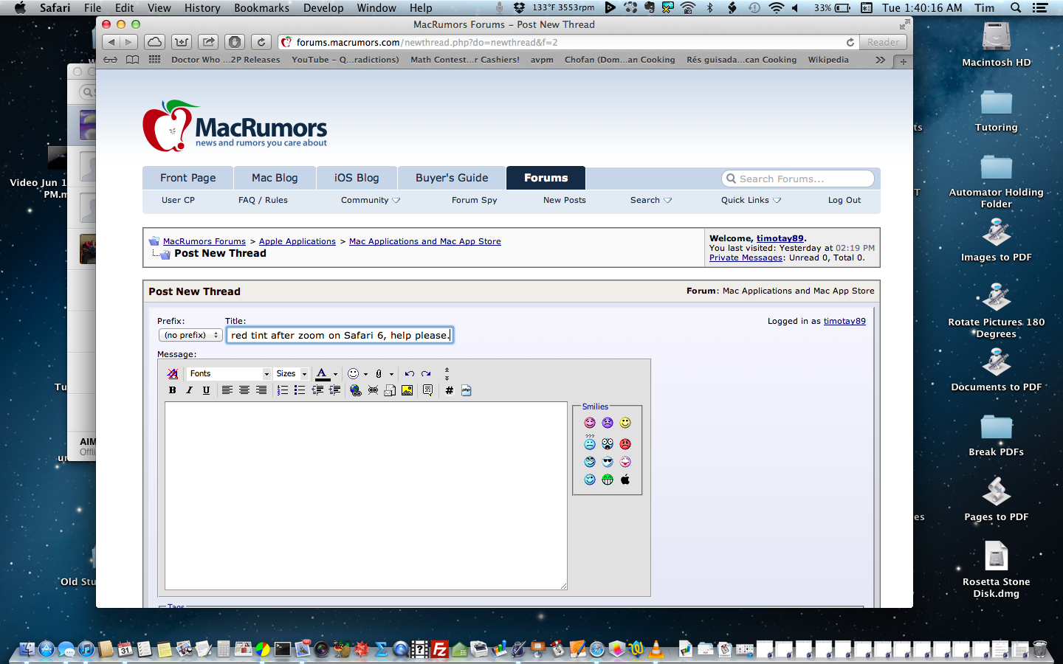1063x664 pixels.
Task: Open Spotlight search in menu bar
Action: point(1016,8)
